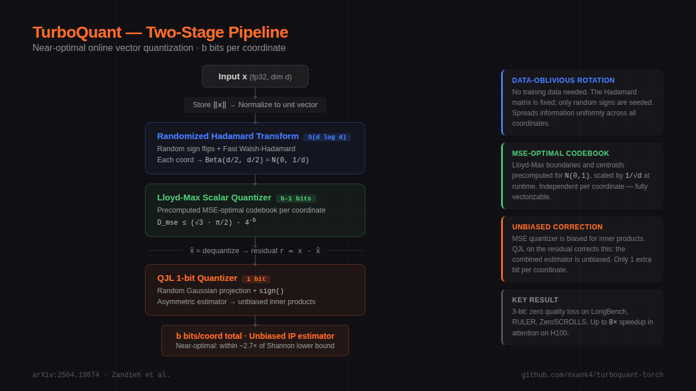Open the arXiv:2504.19874 paper link
696x391 pixels.
tap(101, 375)
